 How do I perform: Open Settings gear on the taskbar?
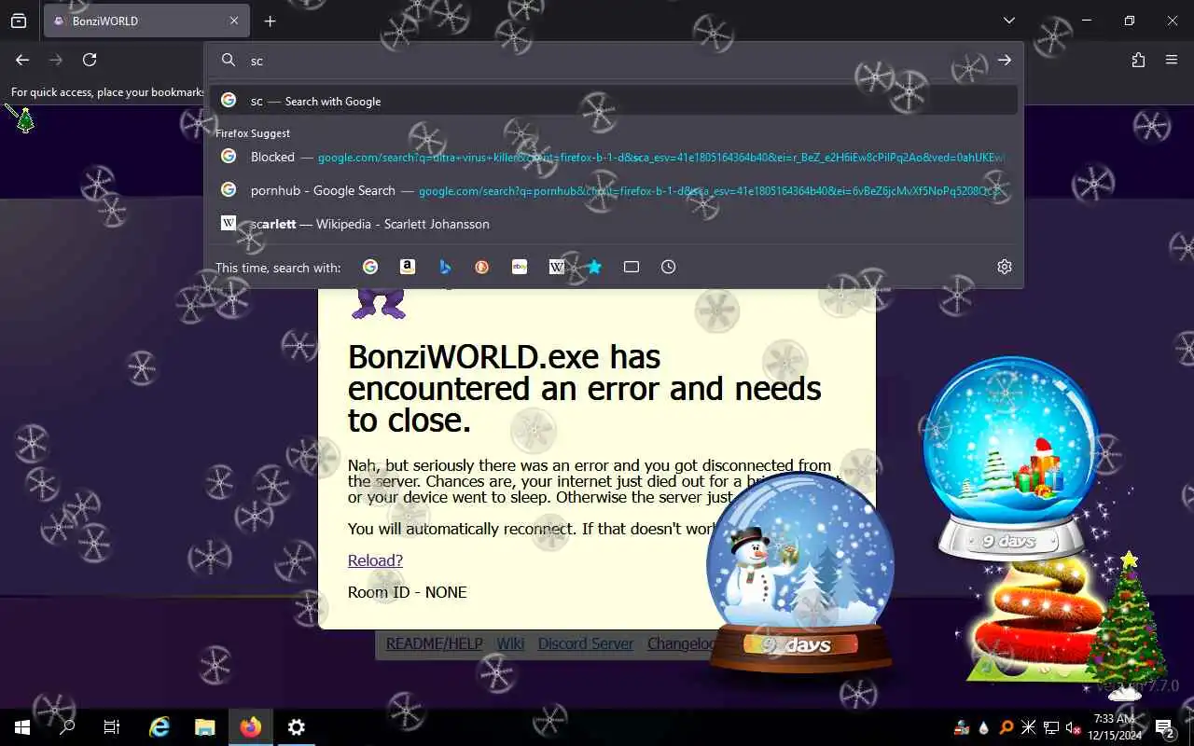pyautogui.click(x=296, y=727)
